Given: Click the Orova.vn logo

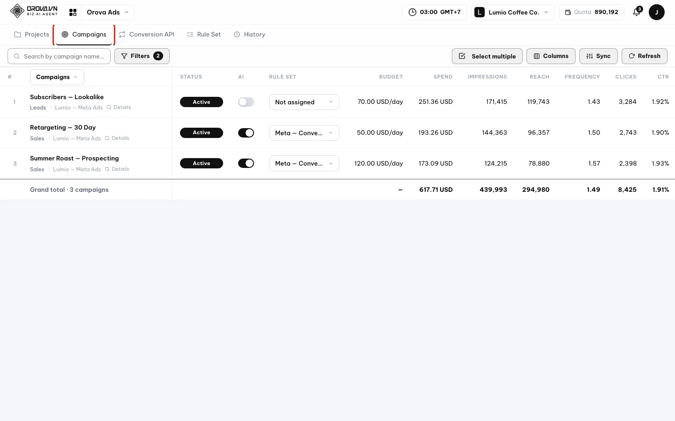Looking at the screenshot, I should 34,11.
